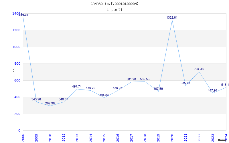Click the 200 y-axis tick label

(x=17, y=114)
